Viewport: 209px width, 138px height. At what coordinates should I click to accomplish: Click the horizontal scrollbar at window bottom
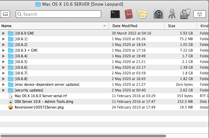coord(83,136)
